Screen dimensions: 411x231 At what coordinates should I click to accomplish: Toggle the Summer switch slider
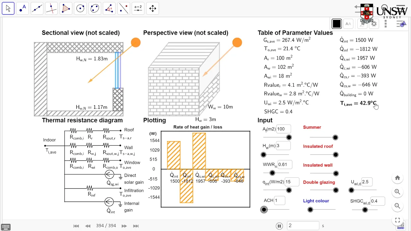(335, 137)
